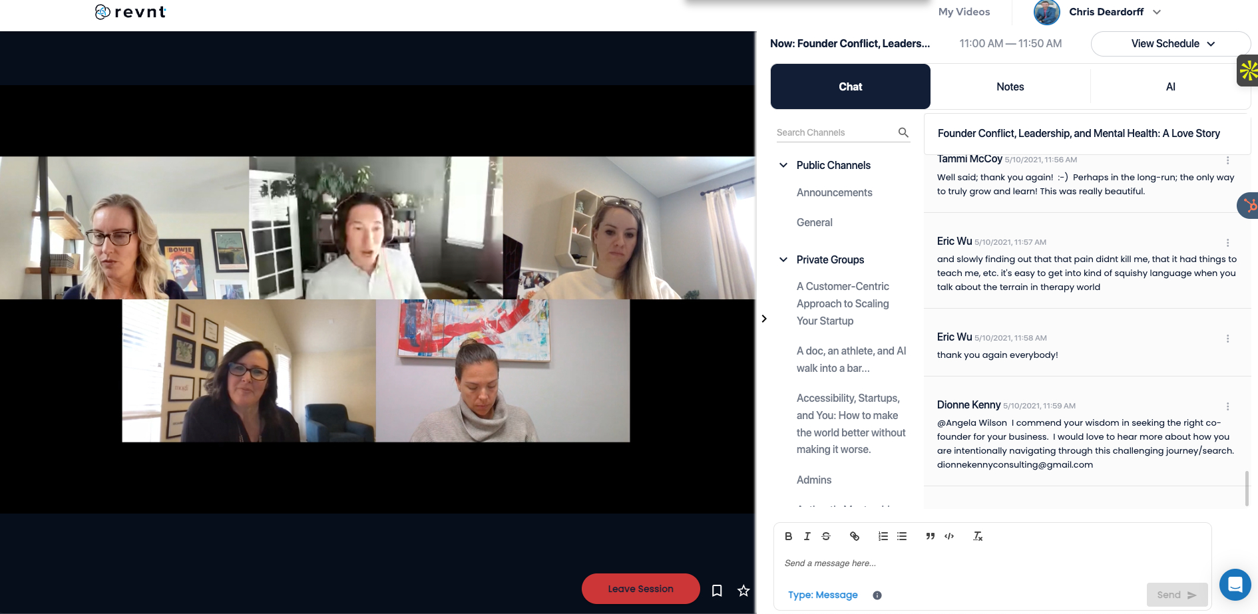Toggle italic formatting in message editor

(807, 536)
